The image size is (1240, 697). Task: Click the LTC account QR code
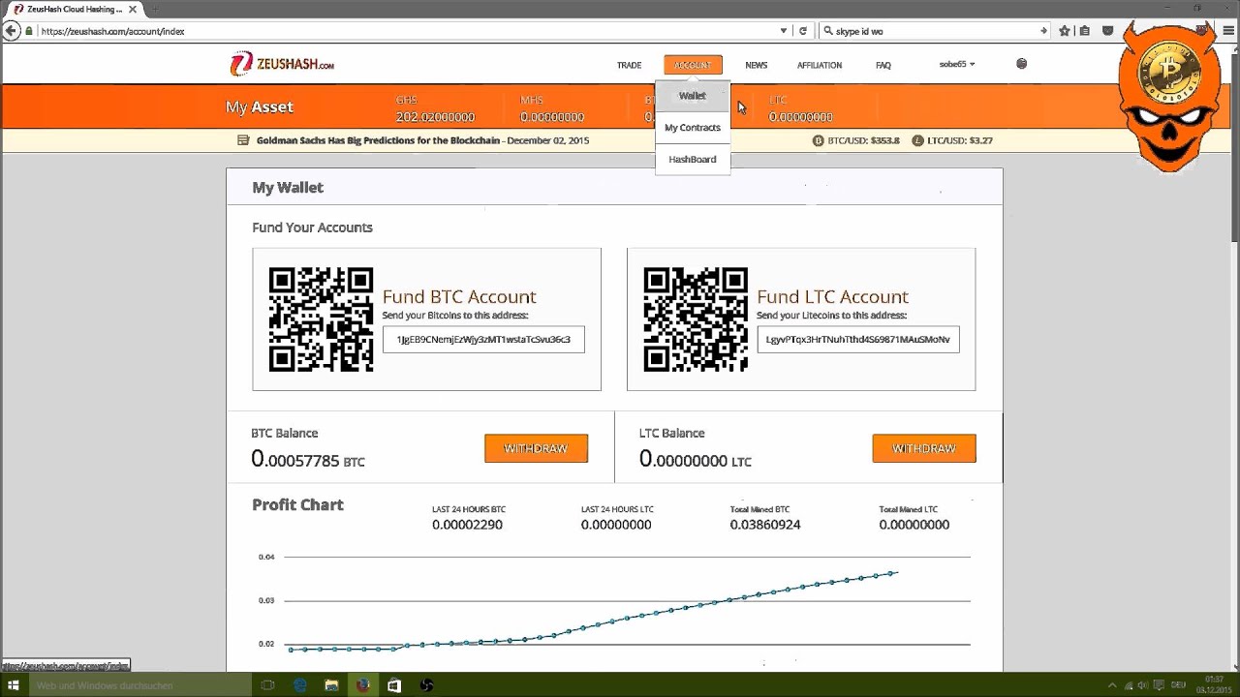696,319
